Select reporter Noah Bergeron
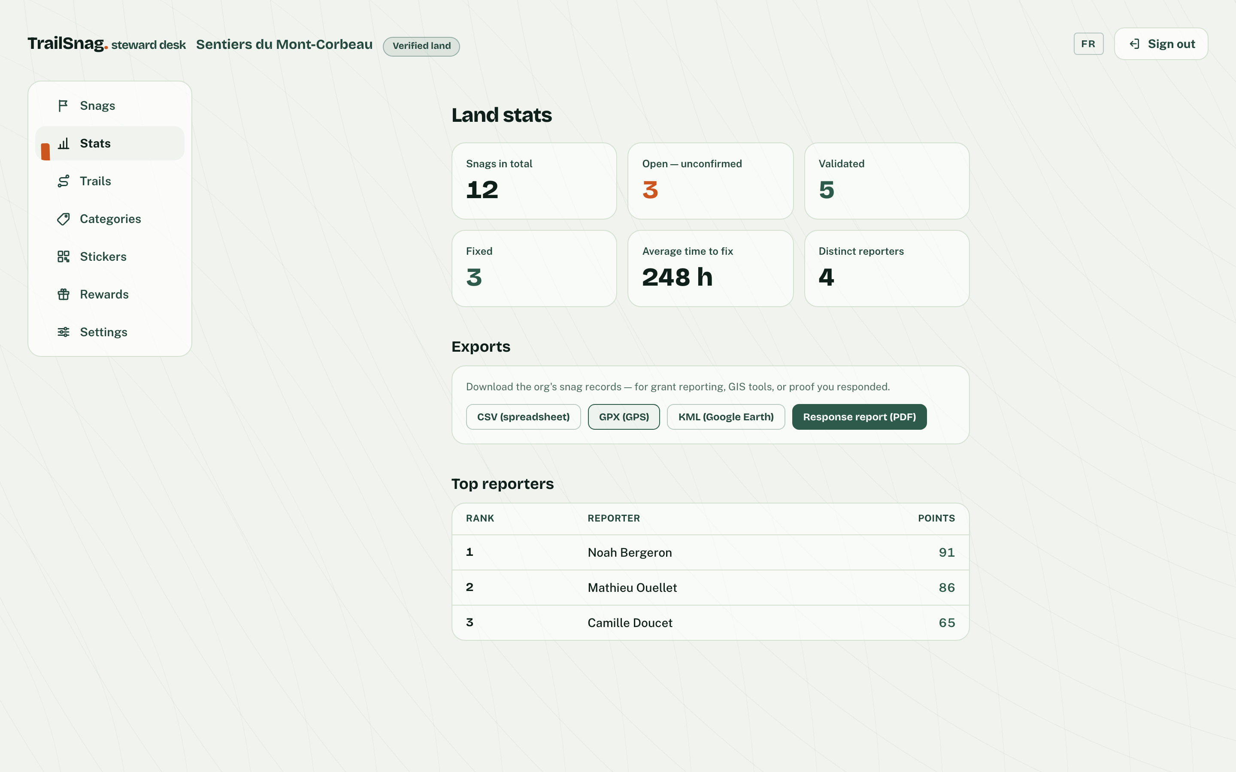Screen dimensions: 1236x772 tap(630, 552)
